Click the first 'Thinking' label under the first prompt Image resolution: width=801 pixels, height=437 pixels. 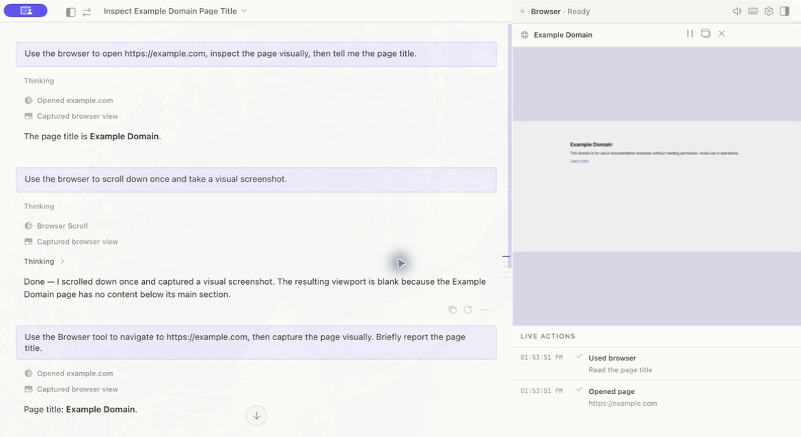39,81
